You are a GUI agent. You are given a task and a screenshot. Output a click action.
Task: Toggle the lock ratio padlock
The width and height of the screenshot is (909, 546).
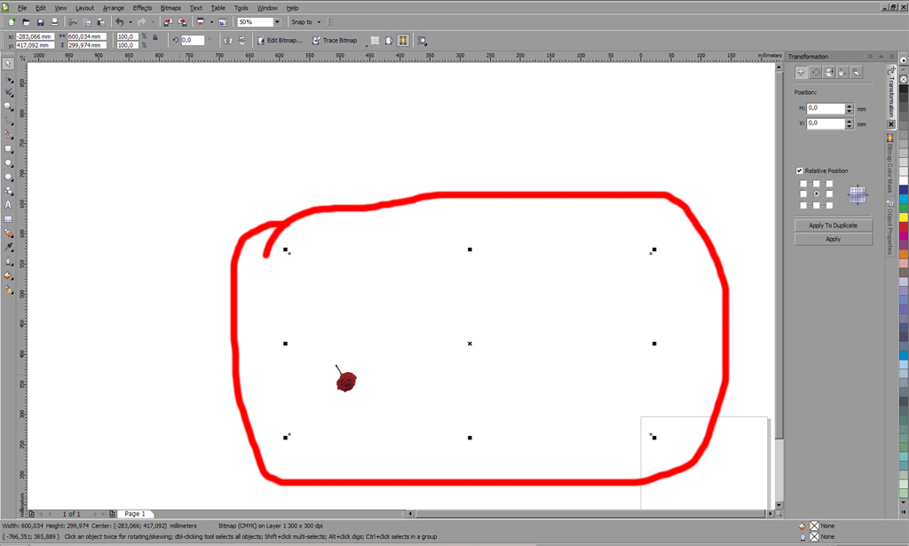(154, 37)
